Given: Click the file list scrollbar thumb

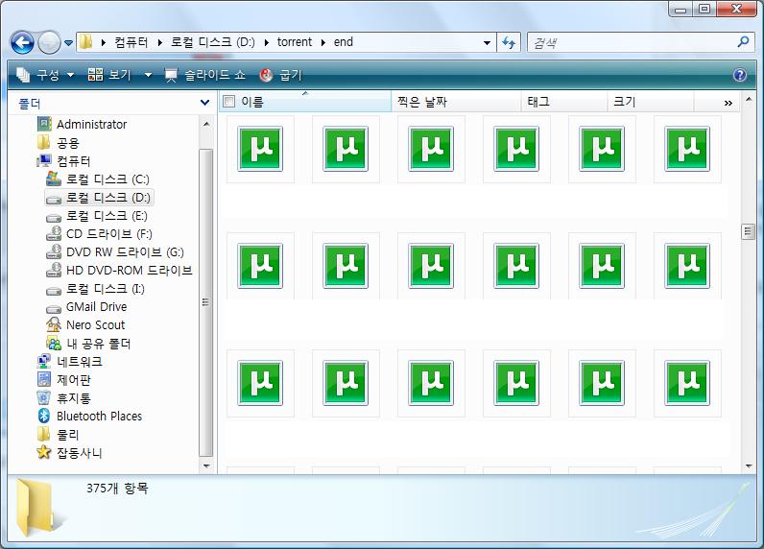Looking at the screenshot, I should coord(748,231).
